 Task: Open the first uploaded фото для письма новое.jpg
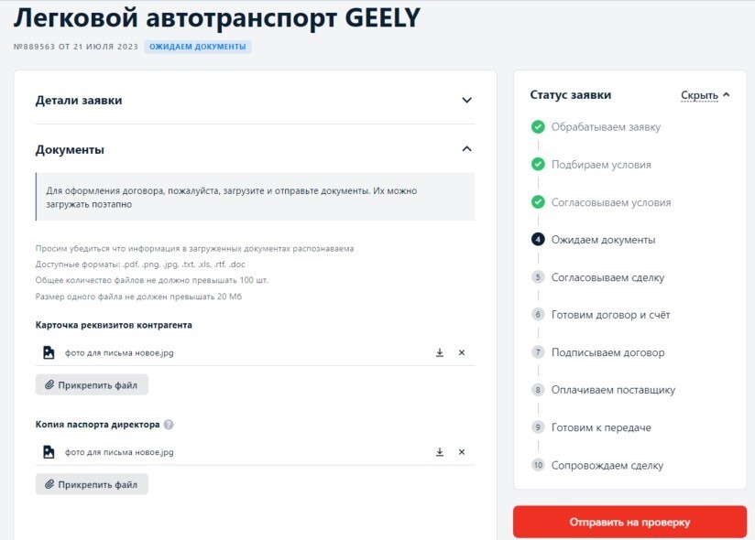click(119, 352)
